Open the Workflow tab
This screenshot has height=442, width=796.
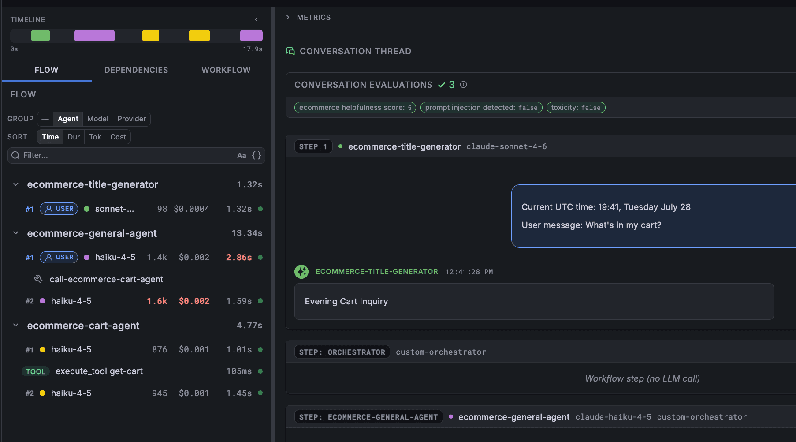tap(226, 70)
